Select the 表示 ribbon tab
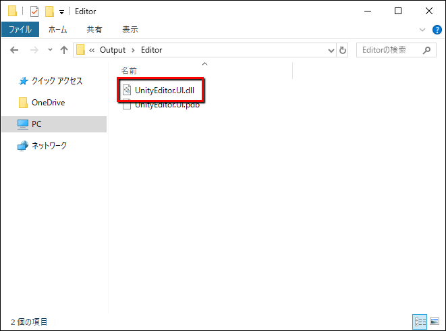This screenshot has height=331, width=446. pos(130,29)
